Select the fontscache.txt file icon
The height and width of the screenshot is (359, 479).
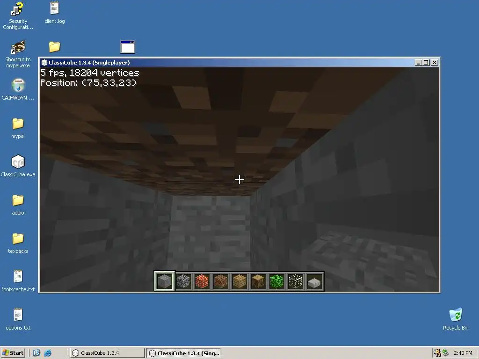coord(18,281)
